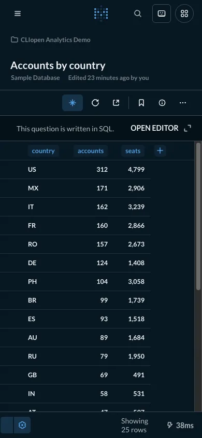Select the AU country cell
The height and width of the screenshot is (438, 202).
[33, 337]
